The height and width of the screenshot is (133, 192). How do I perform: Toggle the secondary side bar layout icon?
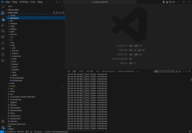170,2
